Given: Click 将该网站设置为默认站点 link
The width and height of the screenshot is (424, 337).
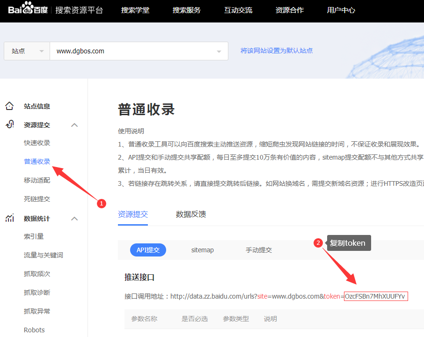Looking at the screenshot, I should [276, 51].
